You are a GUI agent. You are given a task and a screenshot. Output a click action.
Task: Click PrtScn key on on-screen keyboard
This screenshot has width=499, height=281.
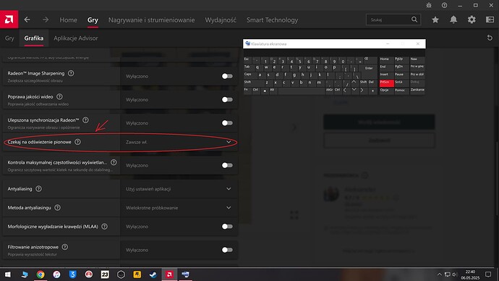(387, 83)
